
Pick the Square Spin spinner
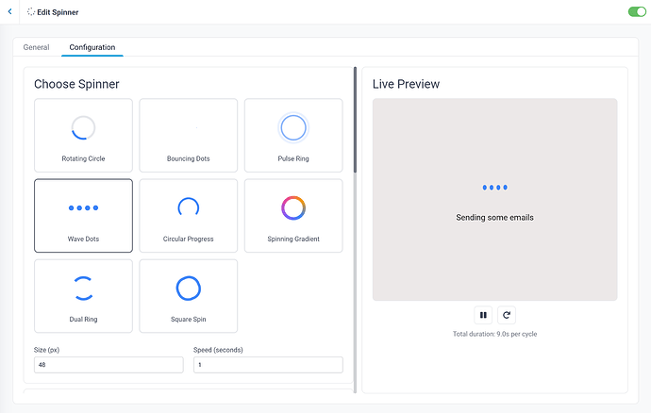188,296
